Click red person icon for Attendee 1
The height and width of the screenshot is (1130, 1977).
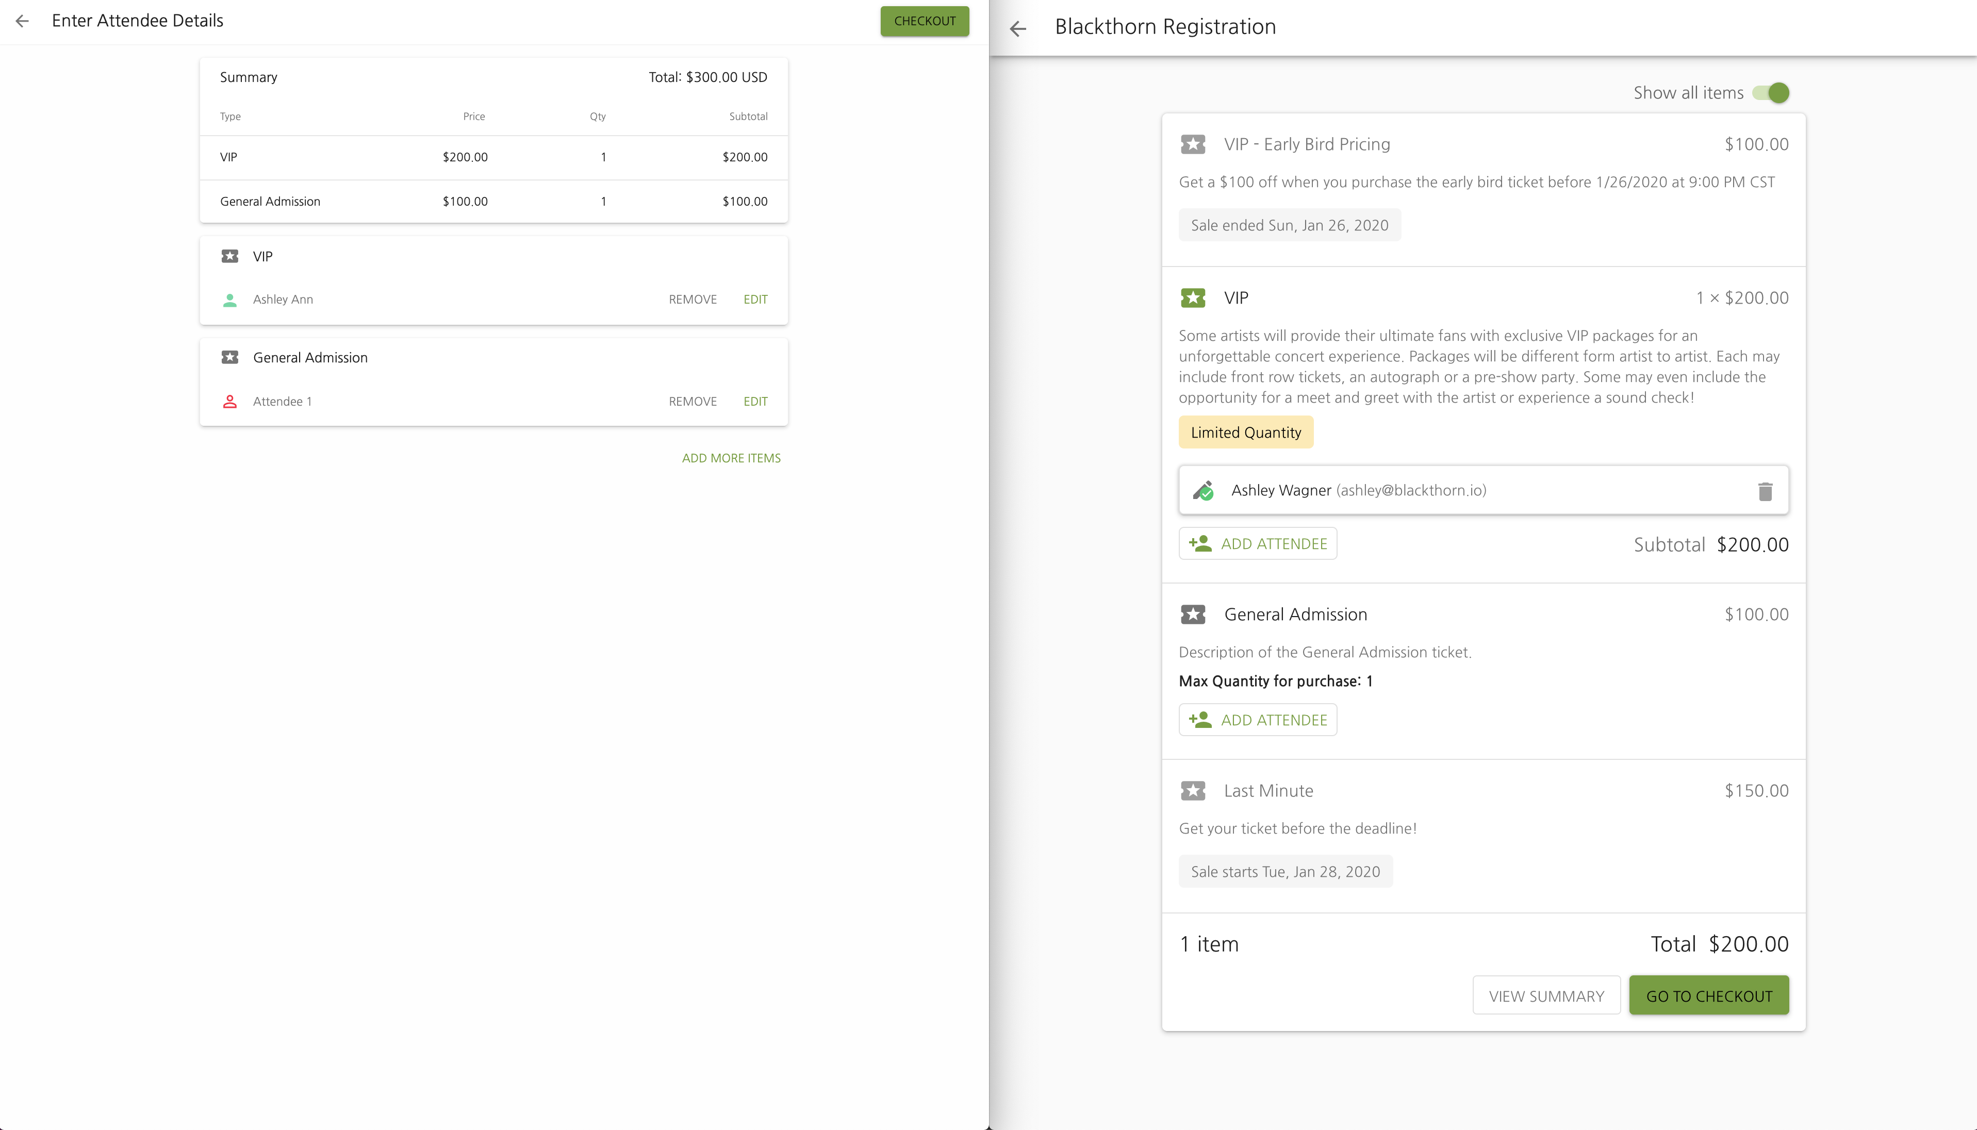pyautogui.click(x=230, y=401)
